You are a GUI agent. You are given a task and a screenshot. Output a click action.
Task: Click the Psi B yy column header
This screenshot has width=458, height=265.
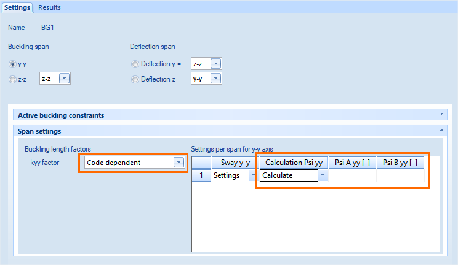pos(400,163)
